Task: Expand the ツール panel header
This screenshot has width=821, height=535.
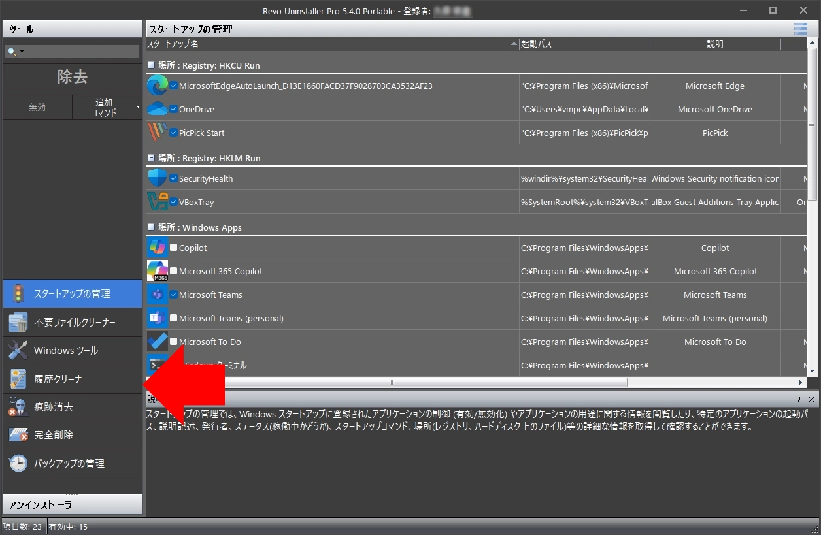Action: (73, 29)
